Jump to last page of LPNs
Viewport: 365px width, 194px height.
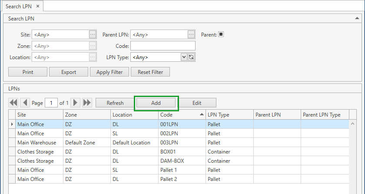(87, 103)
